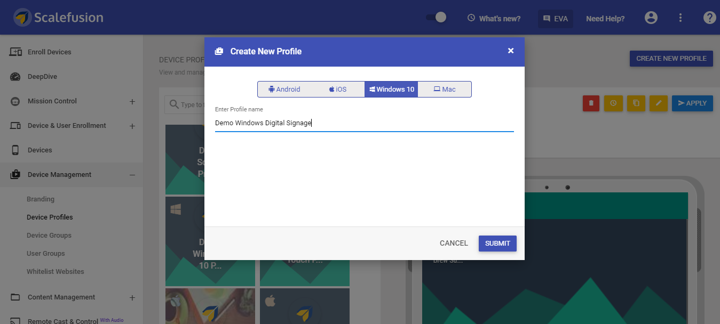Open What's new link
This screenshot has height=324, width=720.
[494, 19]
